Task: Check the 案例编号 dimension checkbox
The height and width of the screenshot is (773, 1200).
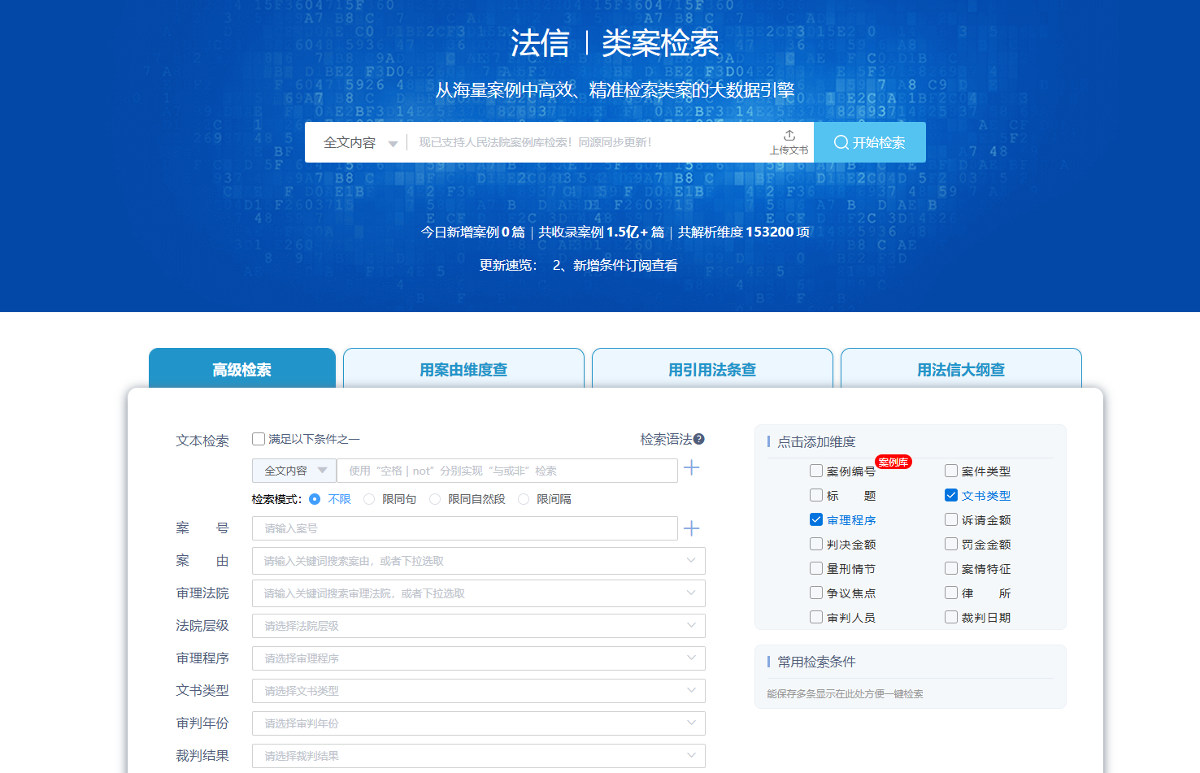Action: [x=816, y=471]
